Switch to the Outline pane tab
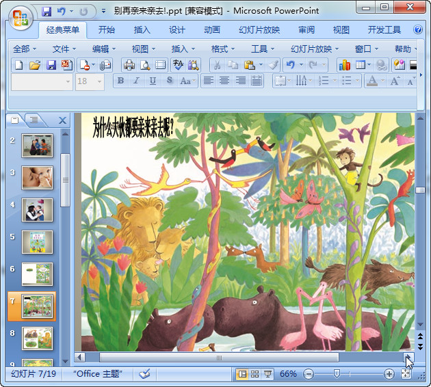The height and width of the screenshot is (387, 431). (x=34, y=120)
